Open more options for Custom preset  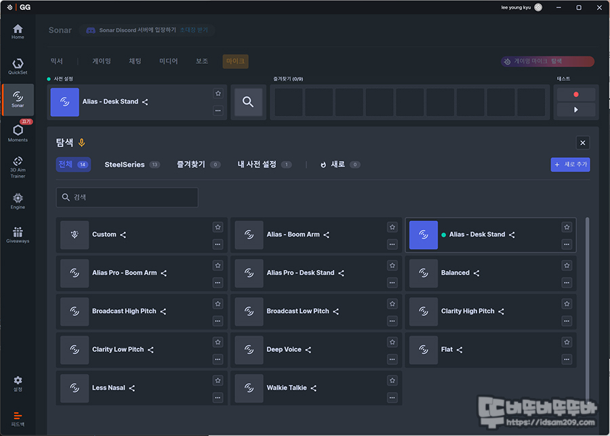218,245
